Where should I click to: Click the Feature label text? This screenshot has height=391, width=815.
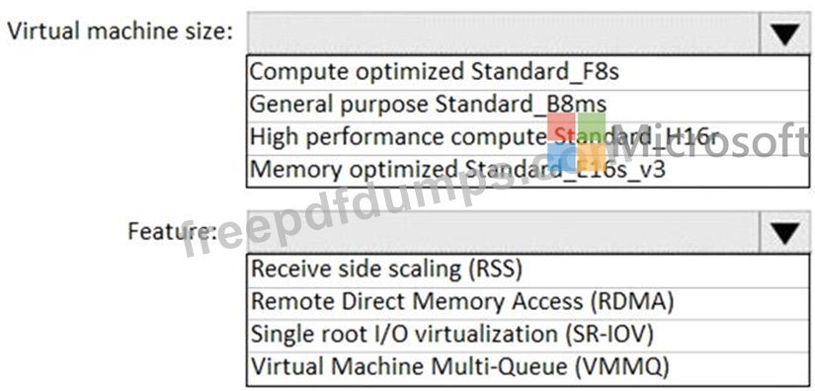coord(173,231)
